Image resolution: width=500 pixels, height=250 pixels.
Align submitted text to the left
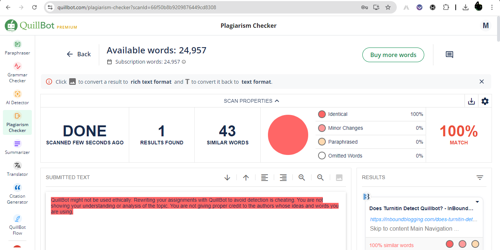[x=265, y=178]
